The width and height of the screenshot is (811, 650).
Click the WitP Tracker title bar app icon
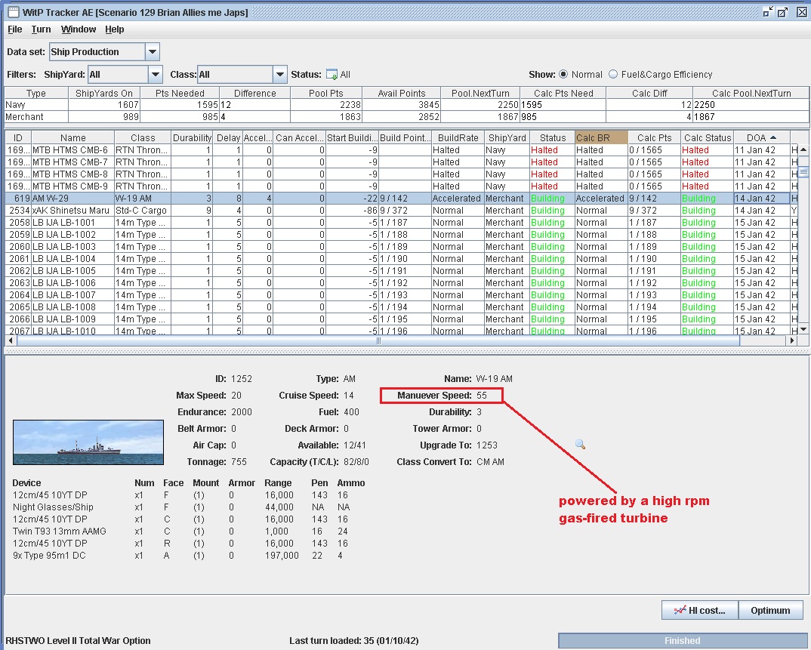14,12
